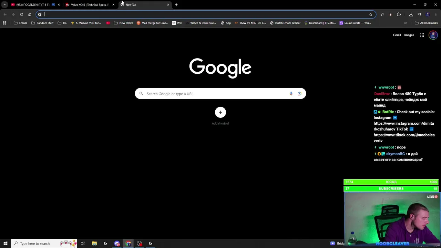Click the plus Add shortcut icon
Viewport: 441px width, 248px height.
point(220,112)
